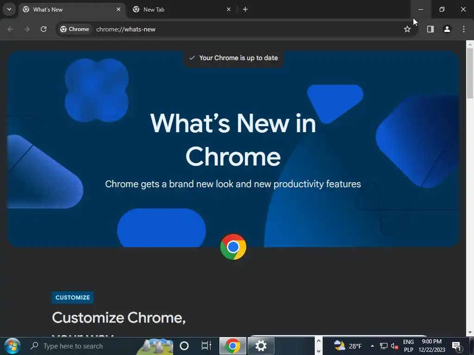This screenshot has width=474, height=355.
Task: Open the notification center icon
Action: [x=456, y=346]
